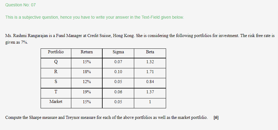The width and height of the screenshot is (278, 130).
Task: Click the 1.37 beta value for T
Action: [x=150, y=92]
